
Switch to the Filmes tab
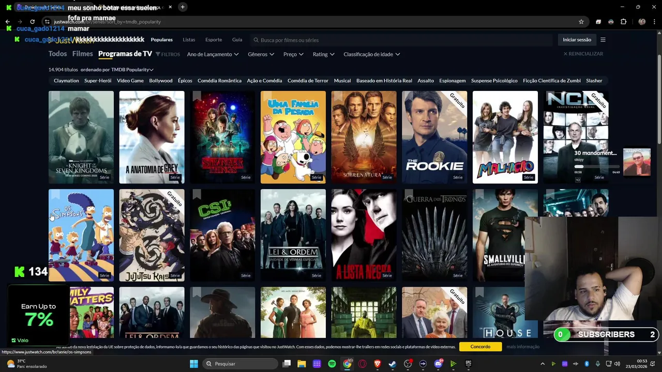[x=83, y=54]
